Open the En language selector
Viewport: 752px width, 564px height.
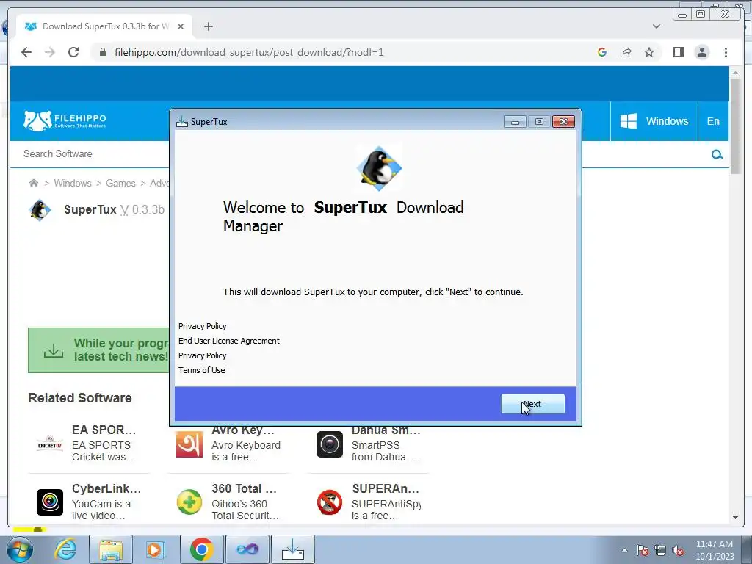713,121
